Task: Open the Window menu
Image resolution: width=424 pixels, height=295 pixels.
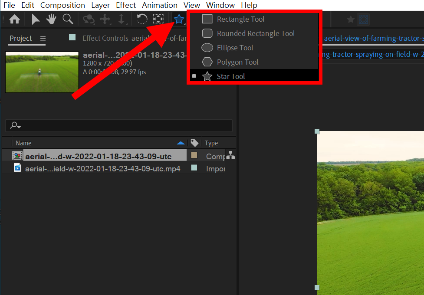Action: pyautogui.click(x=220, y=5)
